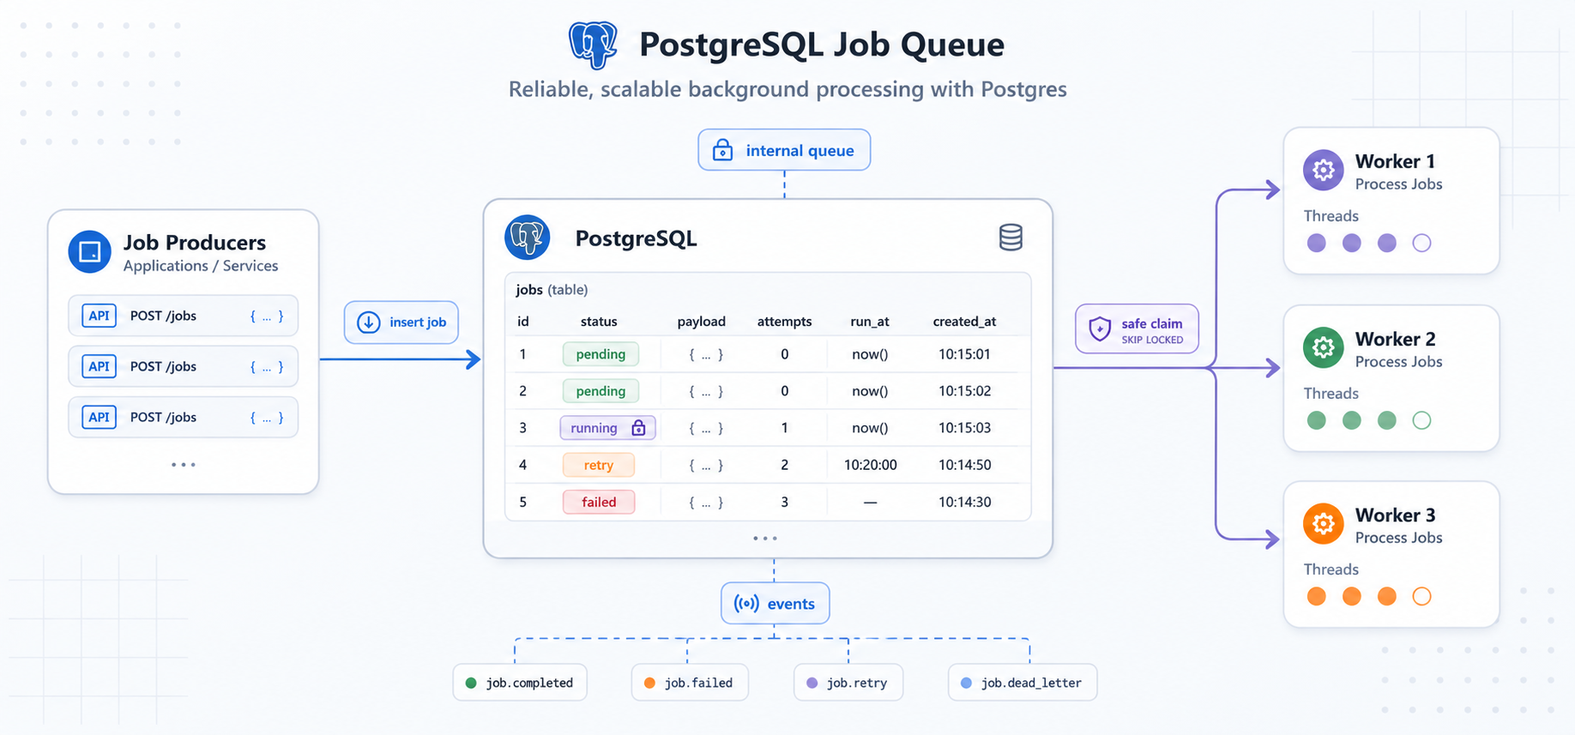This screenshot has width=1575, height=735.
Task: Click the empty purple thread circle under Worker 1
Action: click(1421, 243)
